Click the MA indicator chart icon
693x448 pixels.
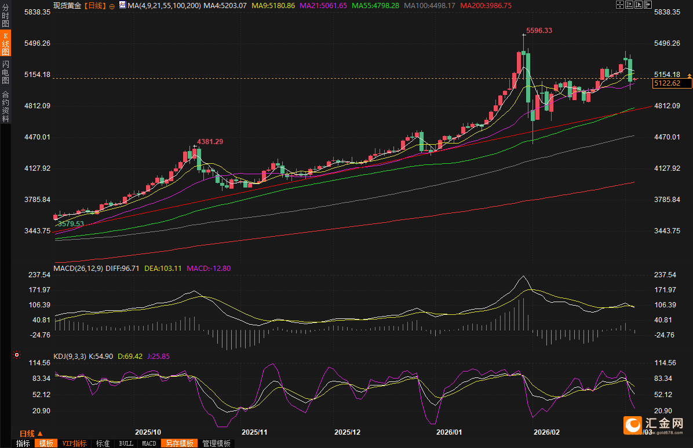tap(122, 5)
